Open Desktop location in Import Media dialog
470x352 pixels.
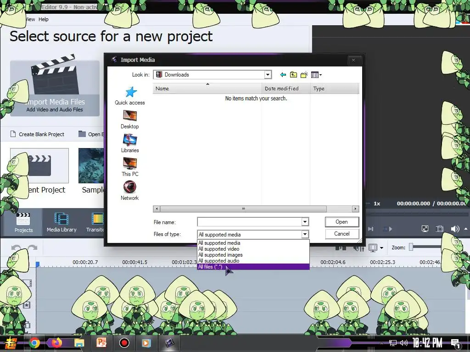point(130,120)
